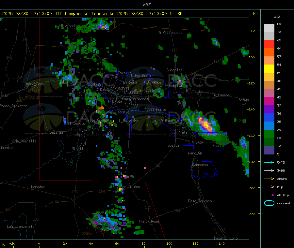Click the Salinas map label
Image resolution: width=294 pixels, height=248 pixels.
click(57, 132)
